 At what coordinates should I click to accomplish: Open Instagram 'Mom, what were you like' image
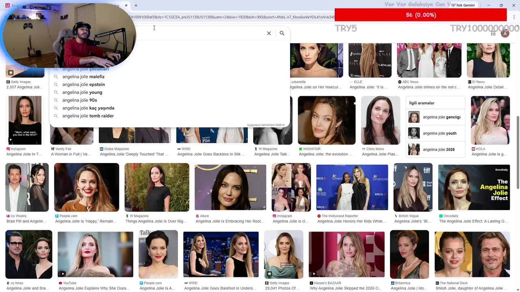click(x=25, y=120)
